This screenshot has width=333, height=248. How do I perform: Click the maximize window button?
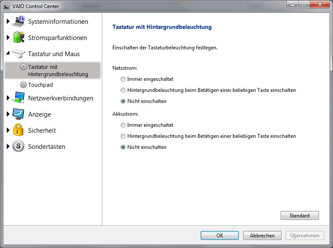click(x=304, y=4)
